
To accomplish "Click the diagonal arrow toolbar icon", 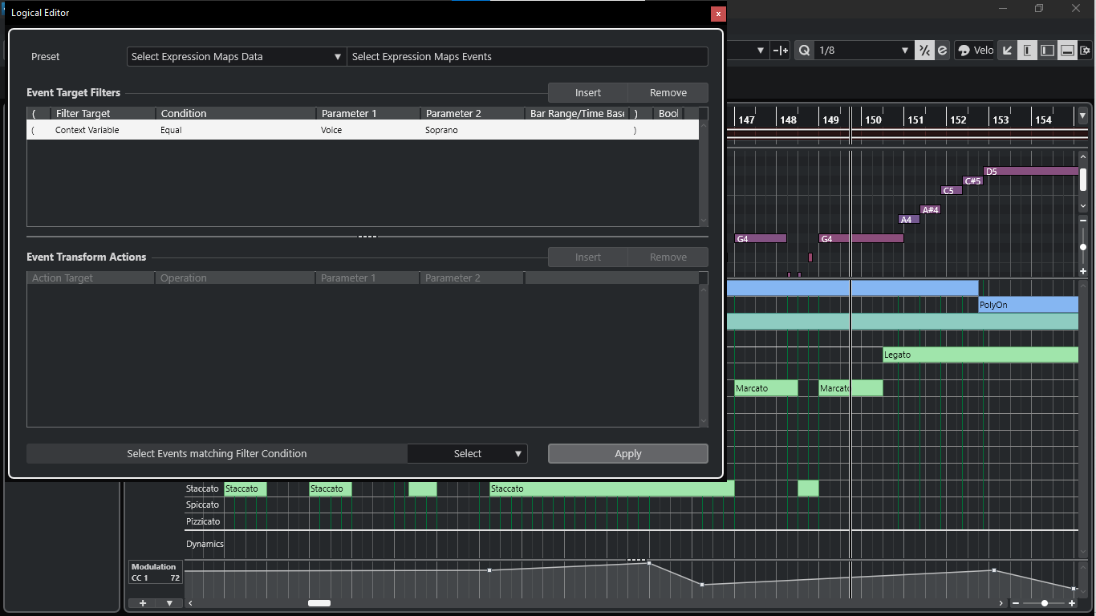I will coord(1008,51).
